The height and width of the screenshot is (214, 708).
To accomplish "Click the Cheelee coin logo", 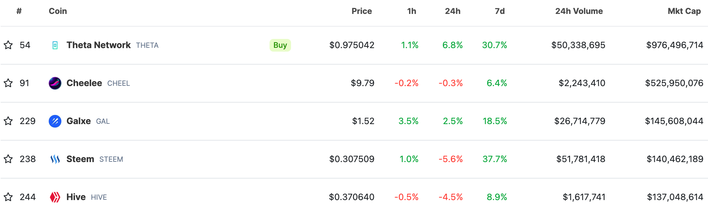I will click(55, 83).
